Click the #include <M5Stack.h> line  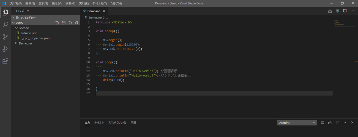coord(114,22)
